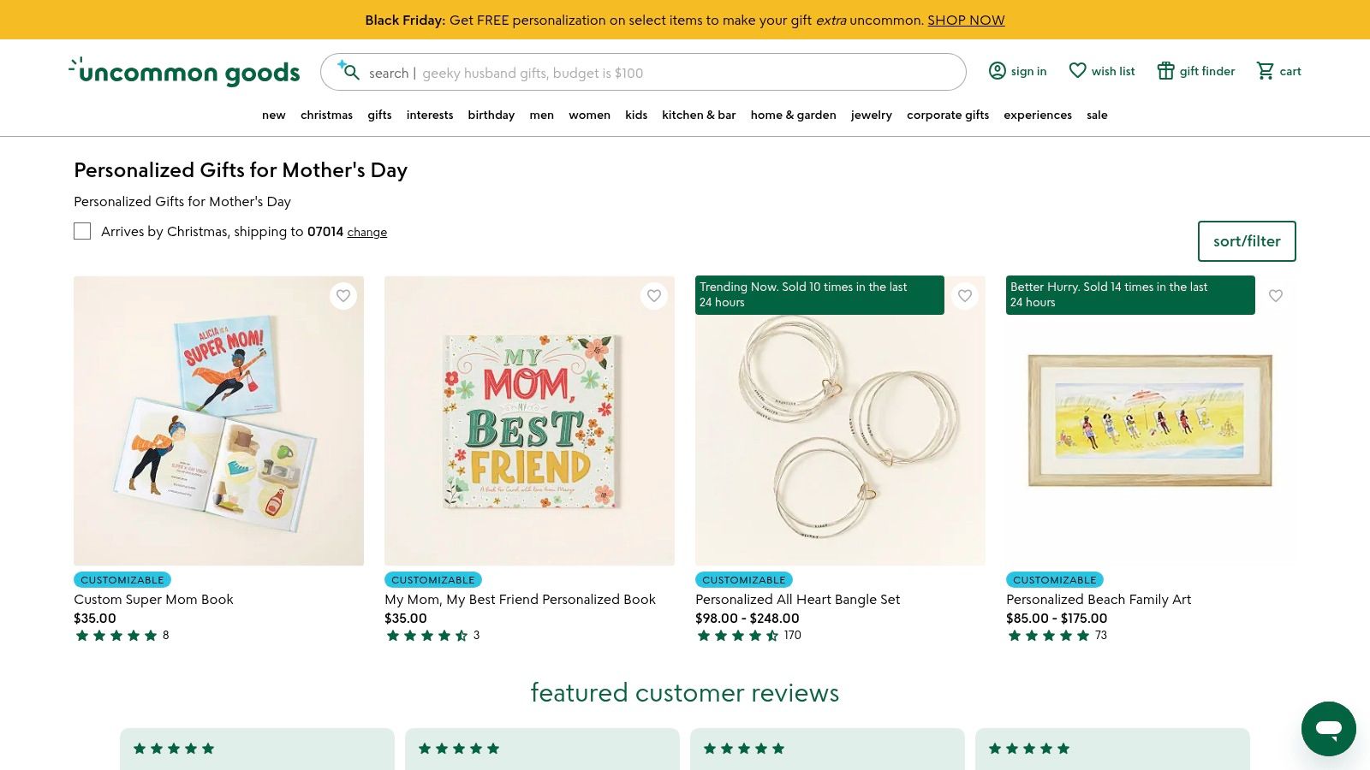Image resolution: width=1370 pixels, height=770 pixels.
Task: Click the search magnifier icon
Action: pyautogui.click(x=349, y=72)
